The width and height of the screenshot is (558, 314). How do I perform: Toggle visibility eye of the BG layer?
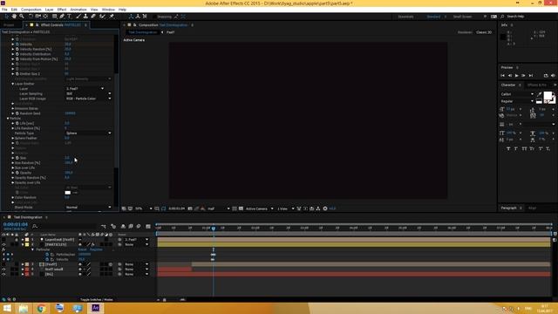coord(3,274)
